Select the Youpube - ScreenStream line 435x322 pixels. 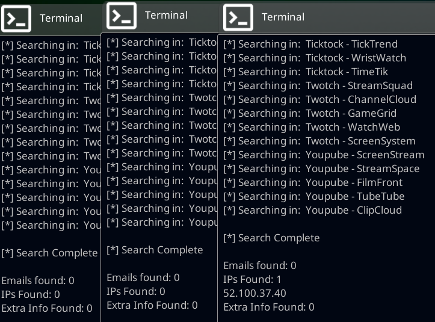tap(324, 155)
